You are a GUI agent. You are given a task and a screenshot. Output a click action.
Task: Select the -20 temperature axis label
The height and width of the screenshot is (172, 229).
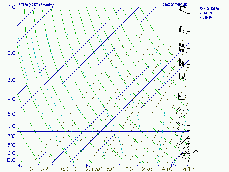[69, 166]
